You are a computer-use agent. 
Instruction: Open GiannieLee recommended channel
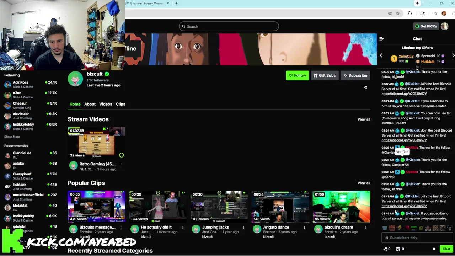(30, 155)
